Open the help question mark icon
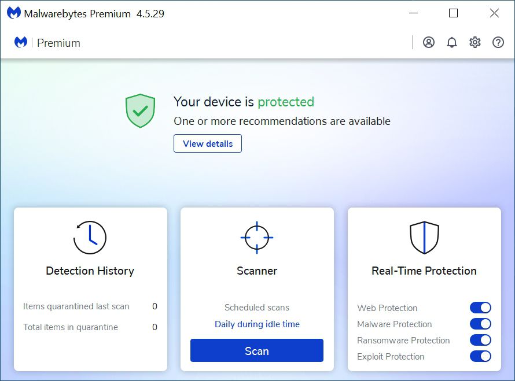This screenshot has height=381, width=515. pyautogui.click(x=498, y=42)
